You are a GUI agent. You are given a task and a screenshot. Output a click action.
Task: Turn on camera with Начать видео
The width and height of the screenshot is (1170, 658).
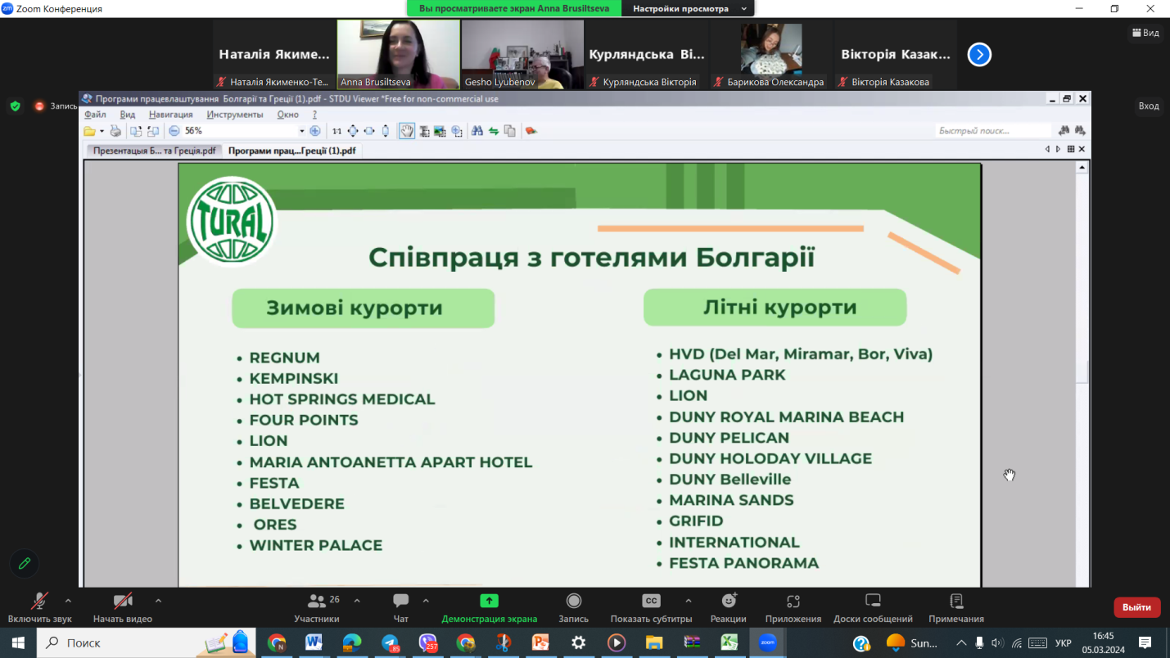click(x=123, y=607)
